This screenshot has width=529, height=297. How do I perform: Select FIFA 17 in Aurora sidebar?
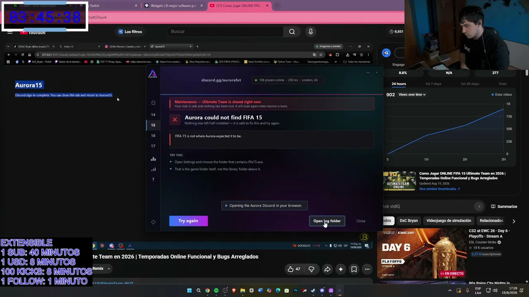[153, 146]
